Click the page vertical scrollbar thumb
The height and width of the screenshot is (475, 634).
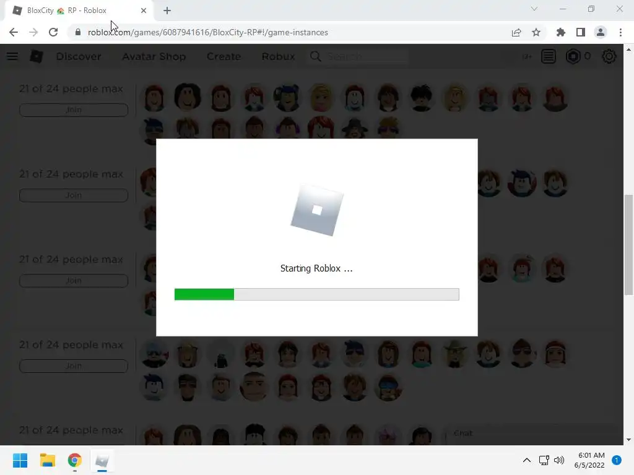[628, 244]
